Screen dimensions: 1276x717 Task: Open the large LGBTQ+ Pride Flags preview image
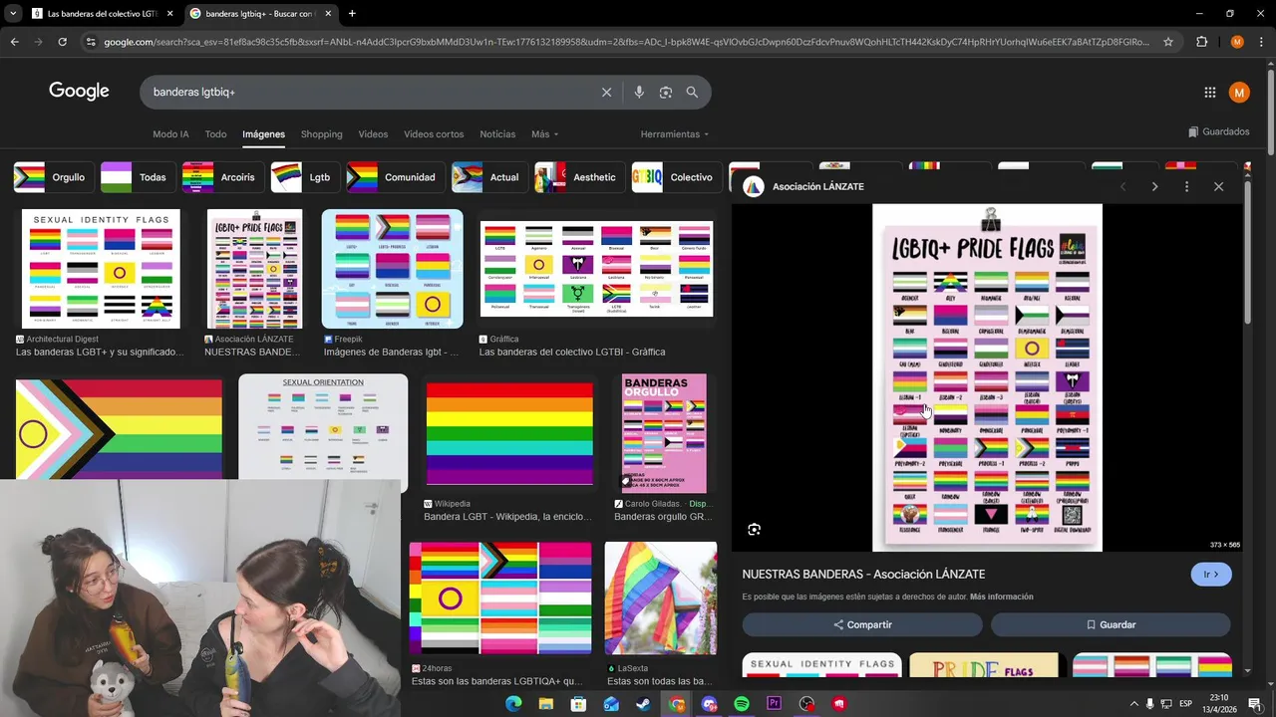click(x=987, y=377)
